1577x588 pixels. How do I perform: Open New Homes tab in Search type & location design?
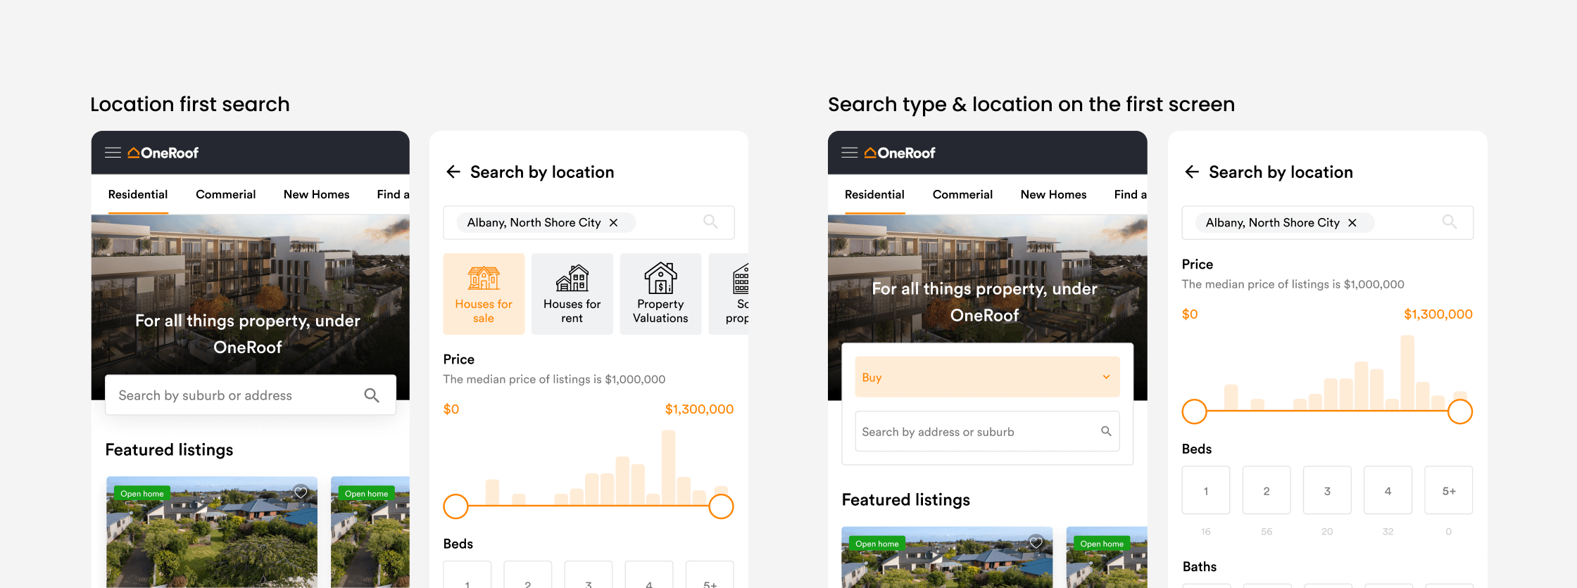[x=1053, y=194]
